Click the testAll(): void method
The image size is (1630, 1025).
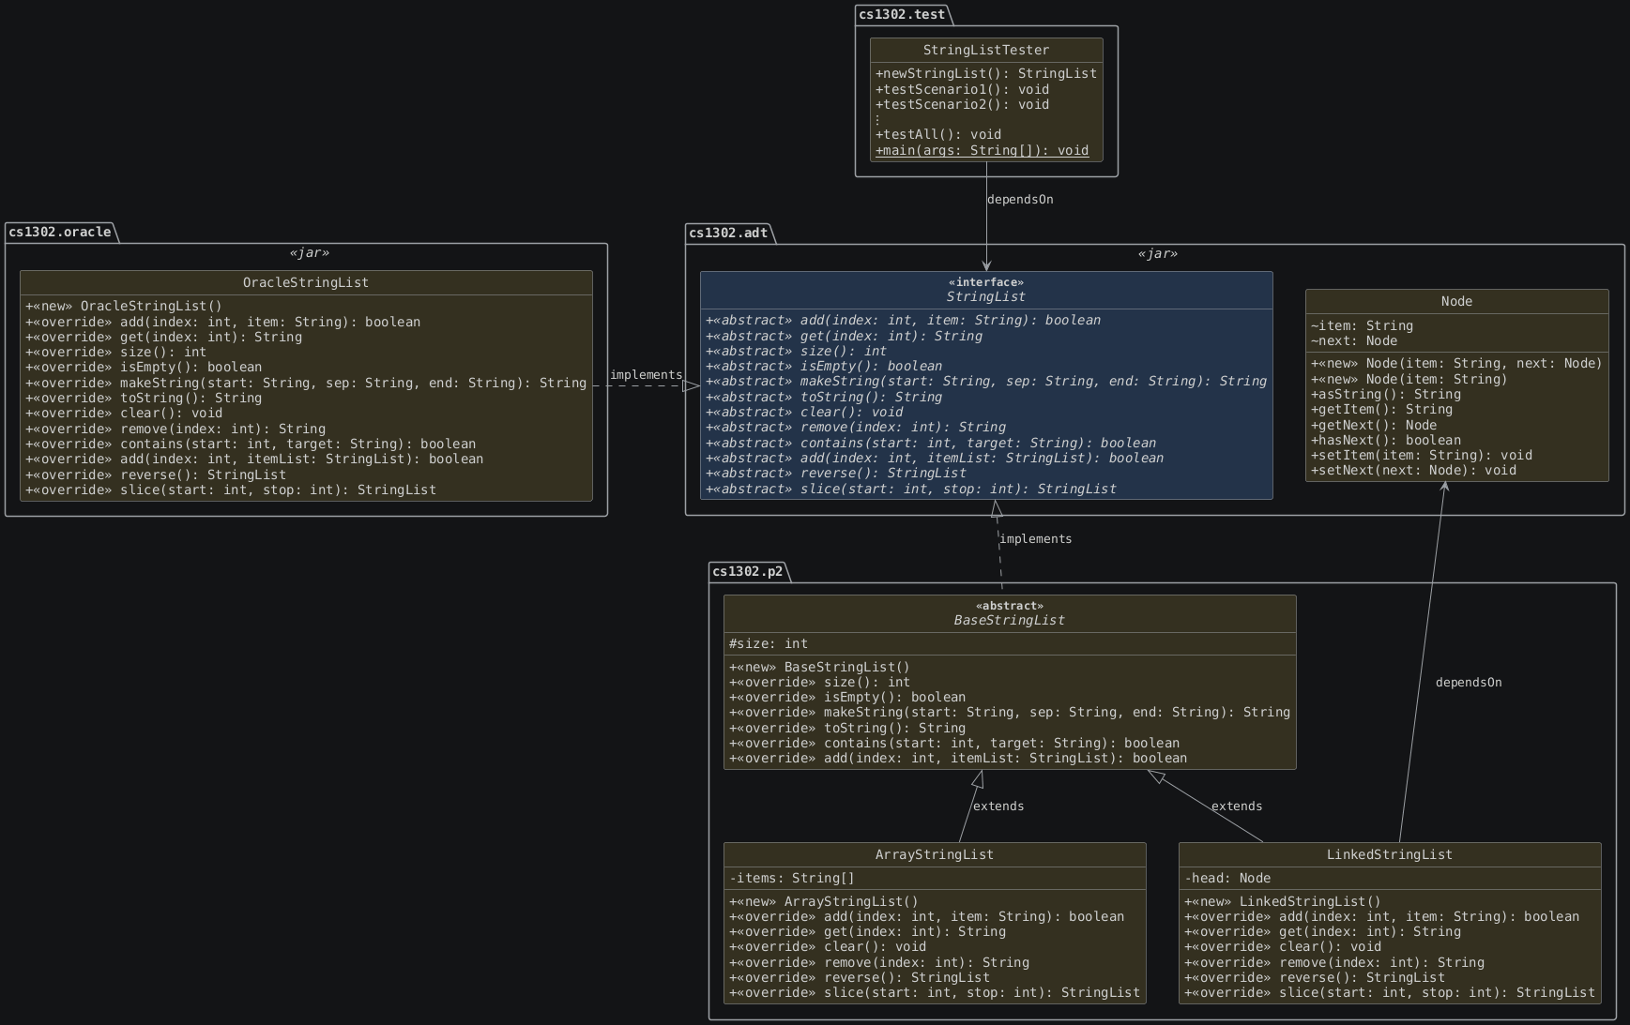(938, 134)
